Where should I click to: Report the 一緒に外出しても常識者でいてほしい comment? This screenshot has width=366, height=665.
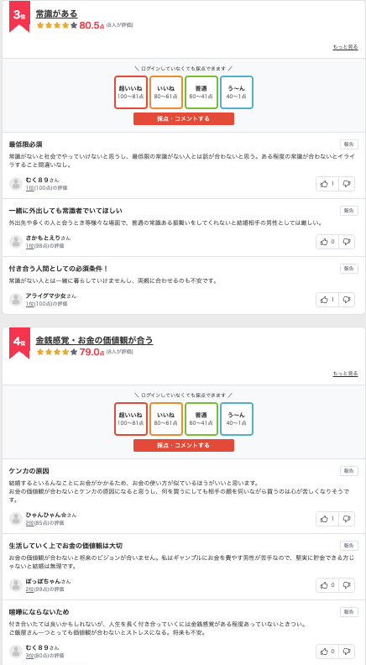click(x=348, y=211)
